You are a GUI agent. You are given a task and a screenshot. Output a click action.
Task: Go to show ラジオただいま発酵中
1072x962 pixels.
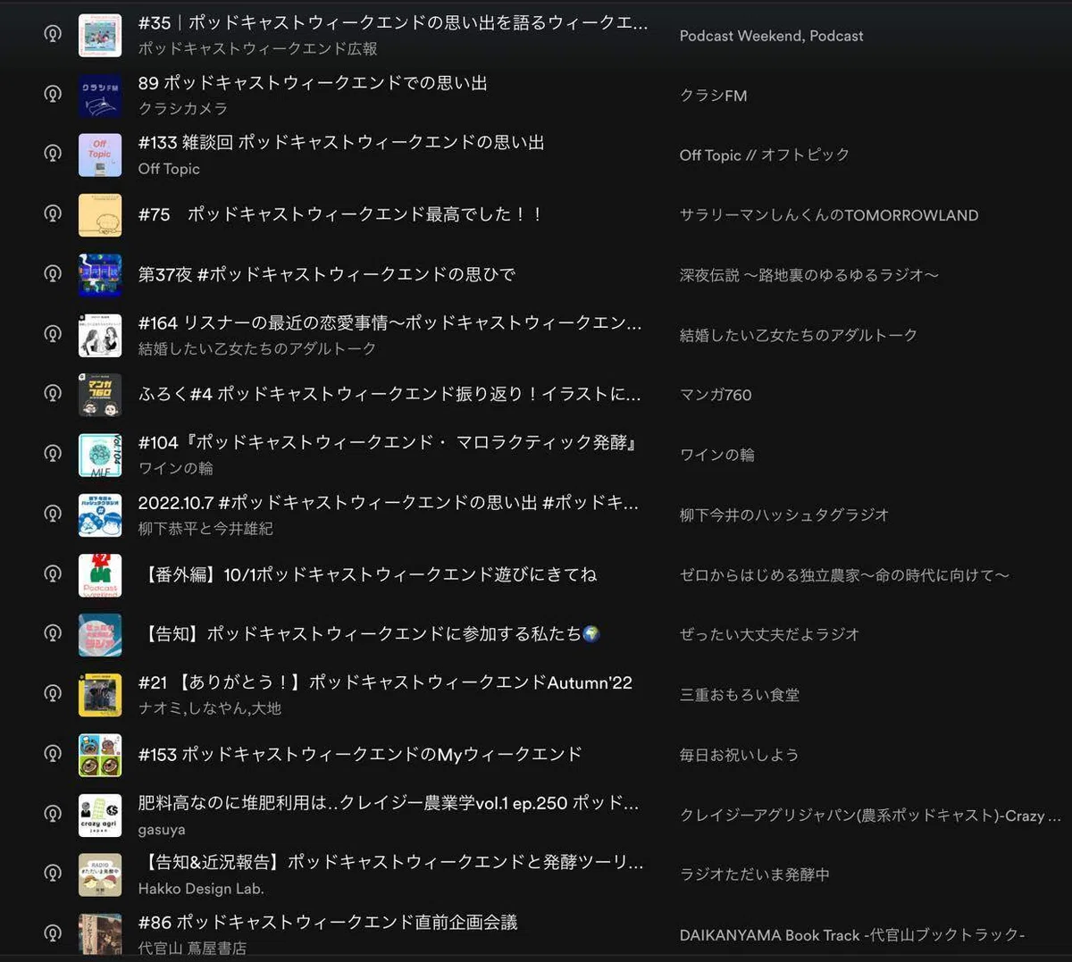pos(755,874)
